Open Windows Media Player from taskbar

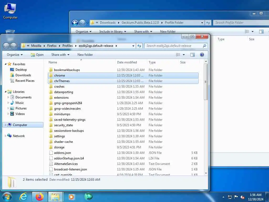[71, 197]
